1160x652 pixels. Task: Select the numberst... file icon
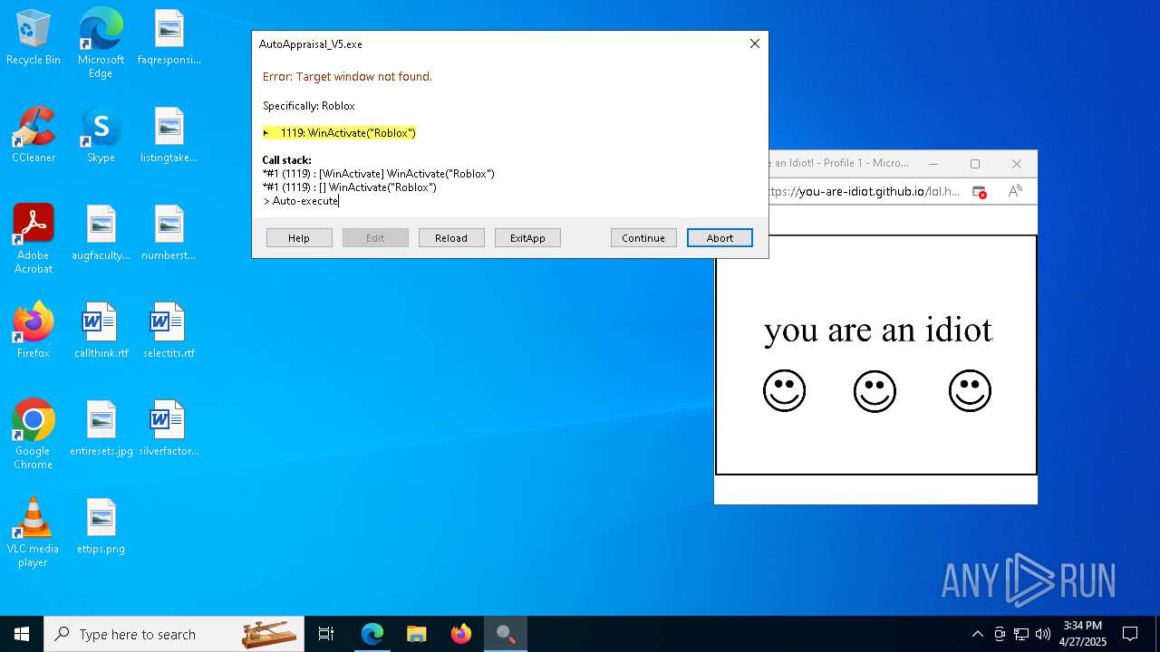tap(169, 234)
